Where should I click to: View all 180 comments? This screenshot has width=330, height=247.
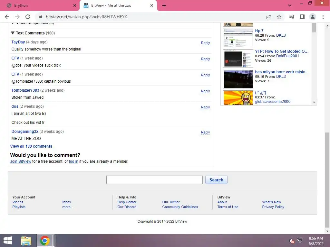pos(31,146)
